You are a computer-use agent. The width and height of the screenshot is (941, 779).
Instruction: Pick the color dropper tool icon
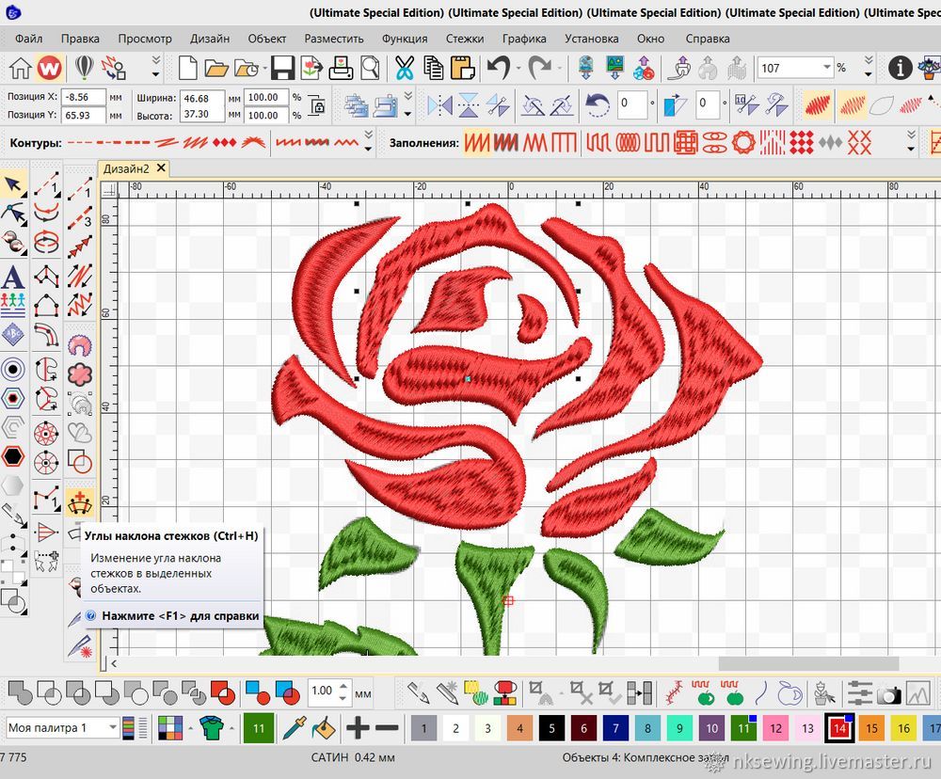click(295, 727)
